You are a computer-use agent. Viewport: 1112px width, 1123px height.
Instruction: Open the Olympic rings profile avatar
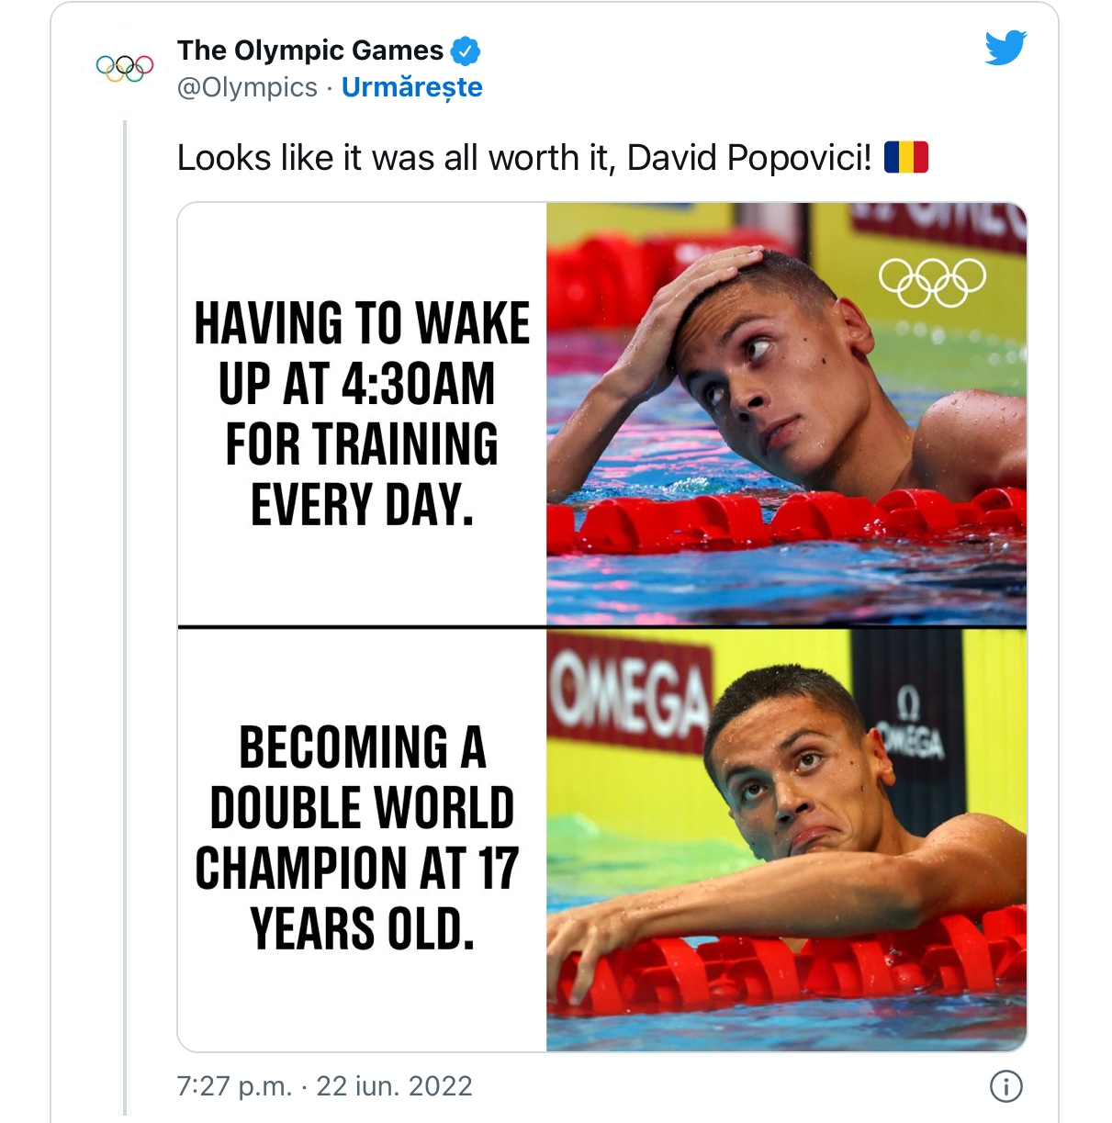click(x=125, y=68)
